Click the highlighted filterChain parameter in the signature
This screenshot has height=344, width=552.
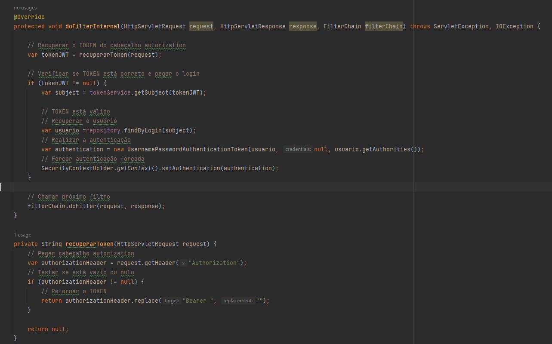point(384,26)
